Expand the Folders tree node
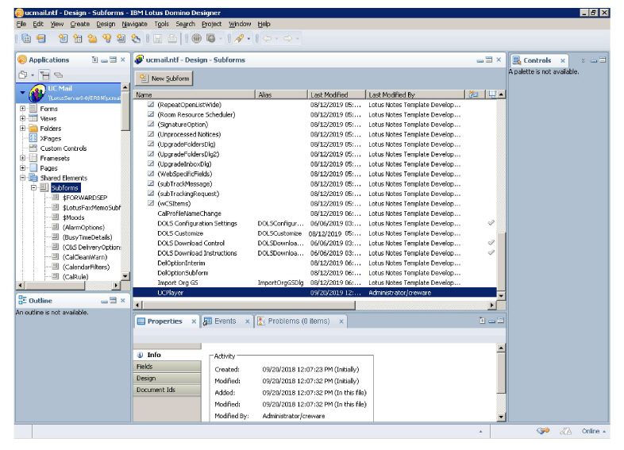Viewport: 624px width, 450px height. tap(23, 128)
